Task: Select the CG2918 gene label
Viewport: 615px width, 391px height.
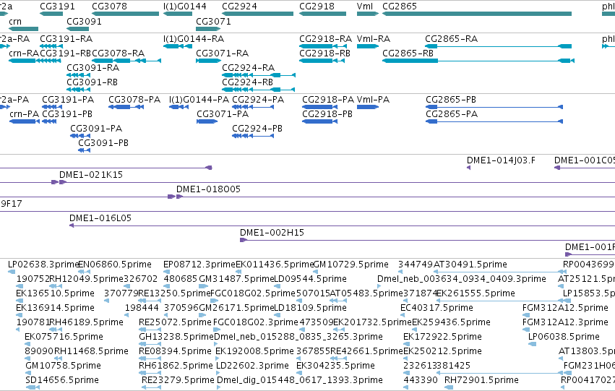Action: pyautogui.click(x=317, y=7)
